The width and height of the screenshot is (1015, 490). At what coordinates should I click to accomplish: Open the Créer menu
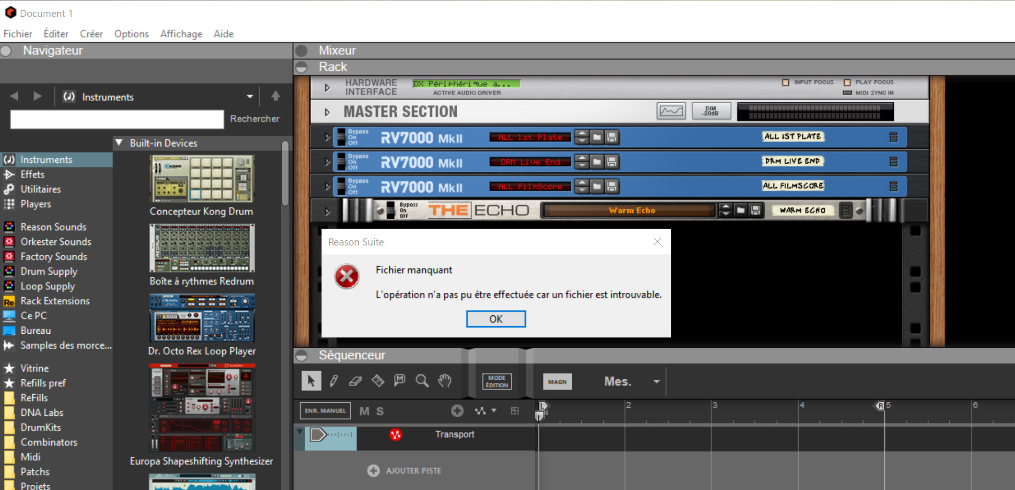tap(91, 34)
